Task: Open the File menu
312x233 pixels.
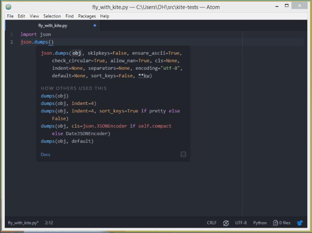Action: tap(10, 16)
